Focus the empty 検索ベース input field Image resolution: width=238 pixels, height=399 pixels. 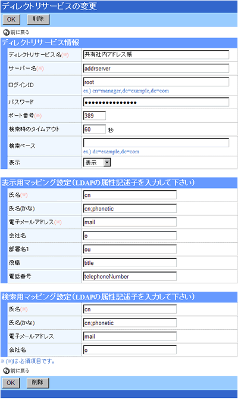156,143
